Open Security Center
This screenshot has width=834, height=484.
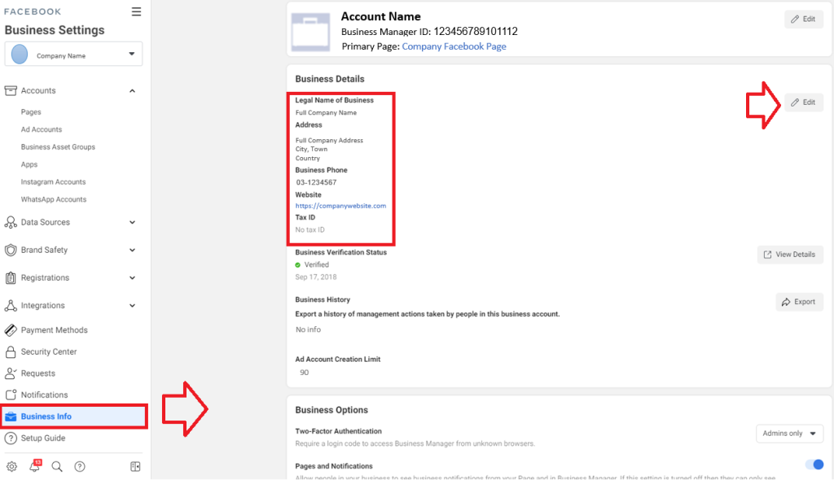(49, 351)
